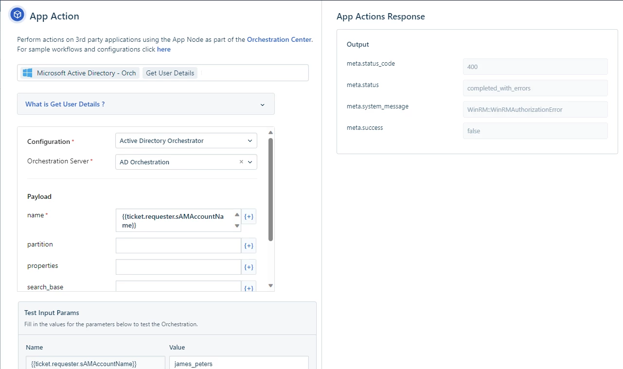Click the james_peters test value field
Image resolution: width=623 pixels, height=369 pixels.
tap(239, 363)
